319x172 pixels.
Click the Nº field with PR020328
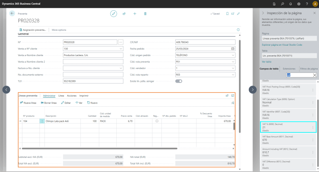click(x=90, y=42)
